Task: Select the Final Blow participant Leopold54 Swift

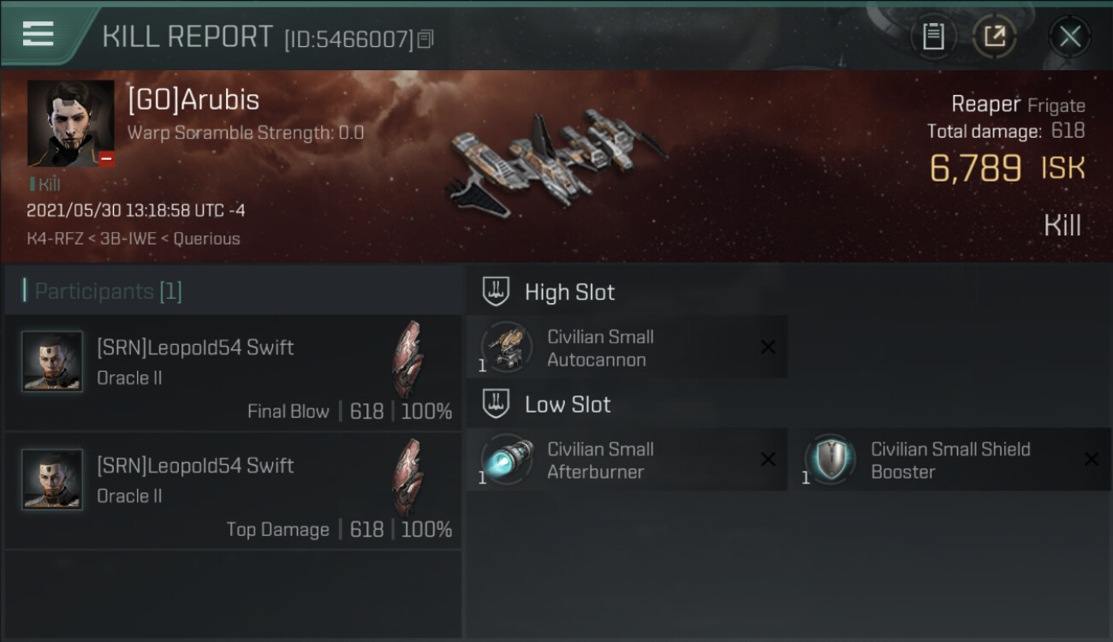Action: [233, 372]
